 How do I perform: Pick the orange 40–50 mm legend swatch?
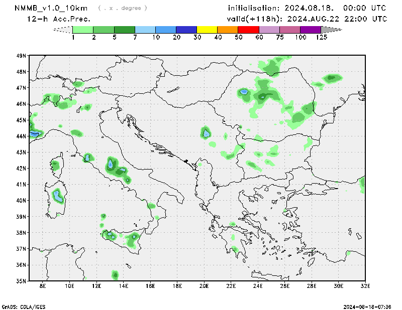tap(228, 30)
